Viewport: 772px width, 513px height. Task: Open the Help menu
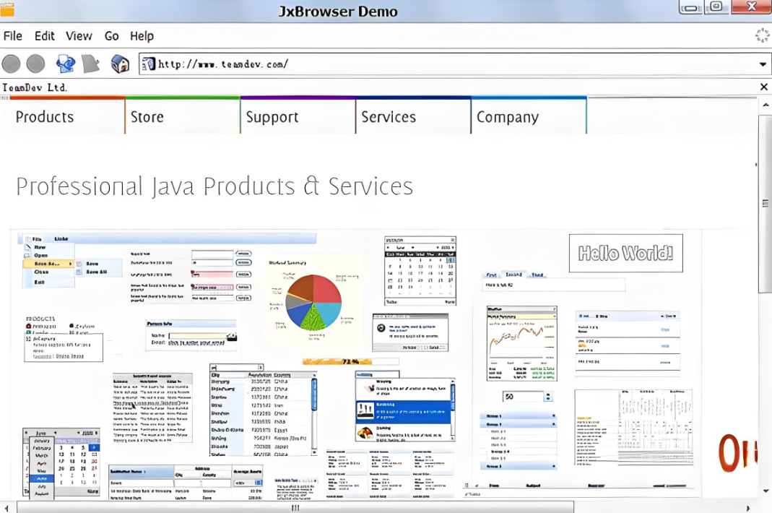click(x=142, y=36)
